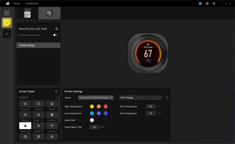Open the Sensor dropdown list
The height and width of the screenshot is (144, 235).
pyautogui.click(x=96, y=98)
